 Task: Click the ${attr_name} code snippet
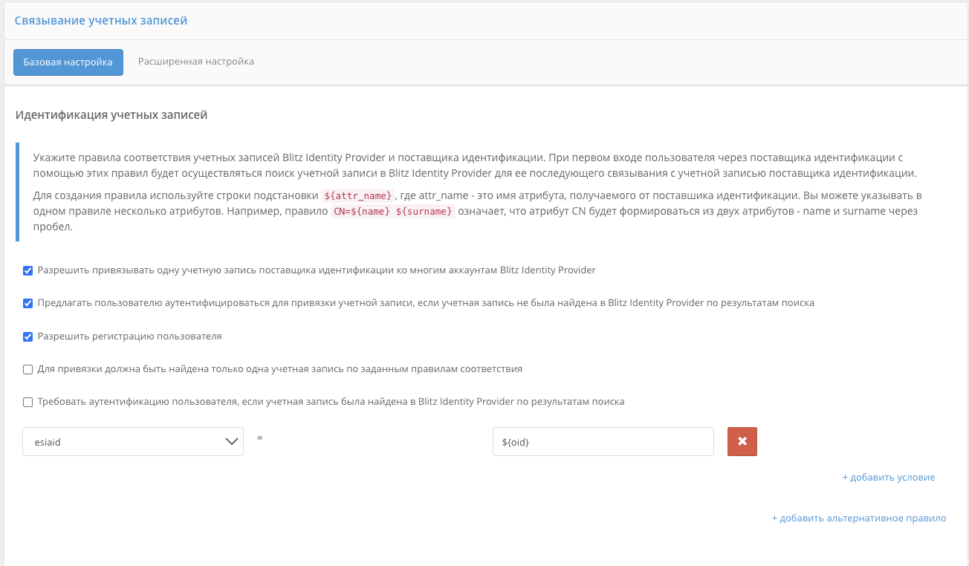point(357,196)
